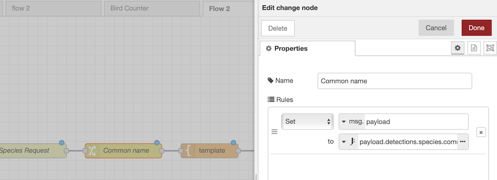Open node properties gear icon
This screenshot has height=180, width=497.
(x=457, y=48)
